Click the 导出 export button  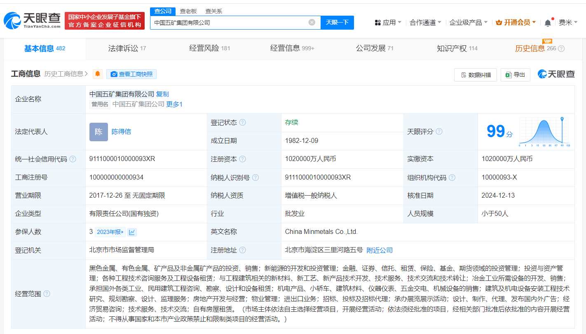coord(516,75)
